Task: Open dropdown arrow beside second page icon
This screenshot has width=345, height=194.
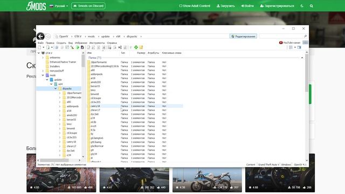Action: (52, 47)
